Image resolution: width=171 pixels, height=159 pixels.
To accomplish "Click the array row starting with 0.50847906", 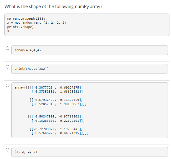I will click(x=55, y=117).
